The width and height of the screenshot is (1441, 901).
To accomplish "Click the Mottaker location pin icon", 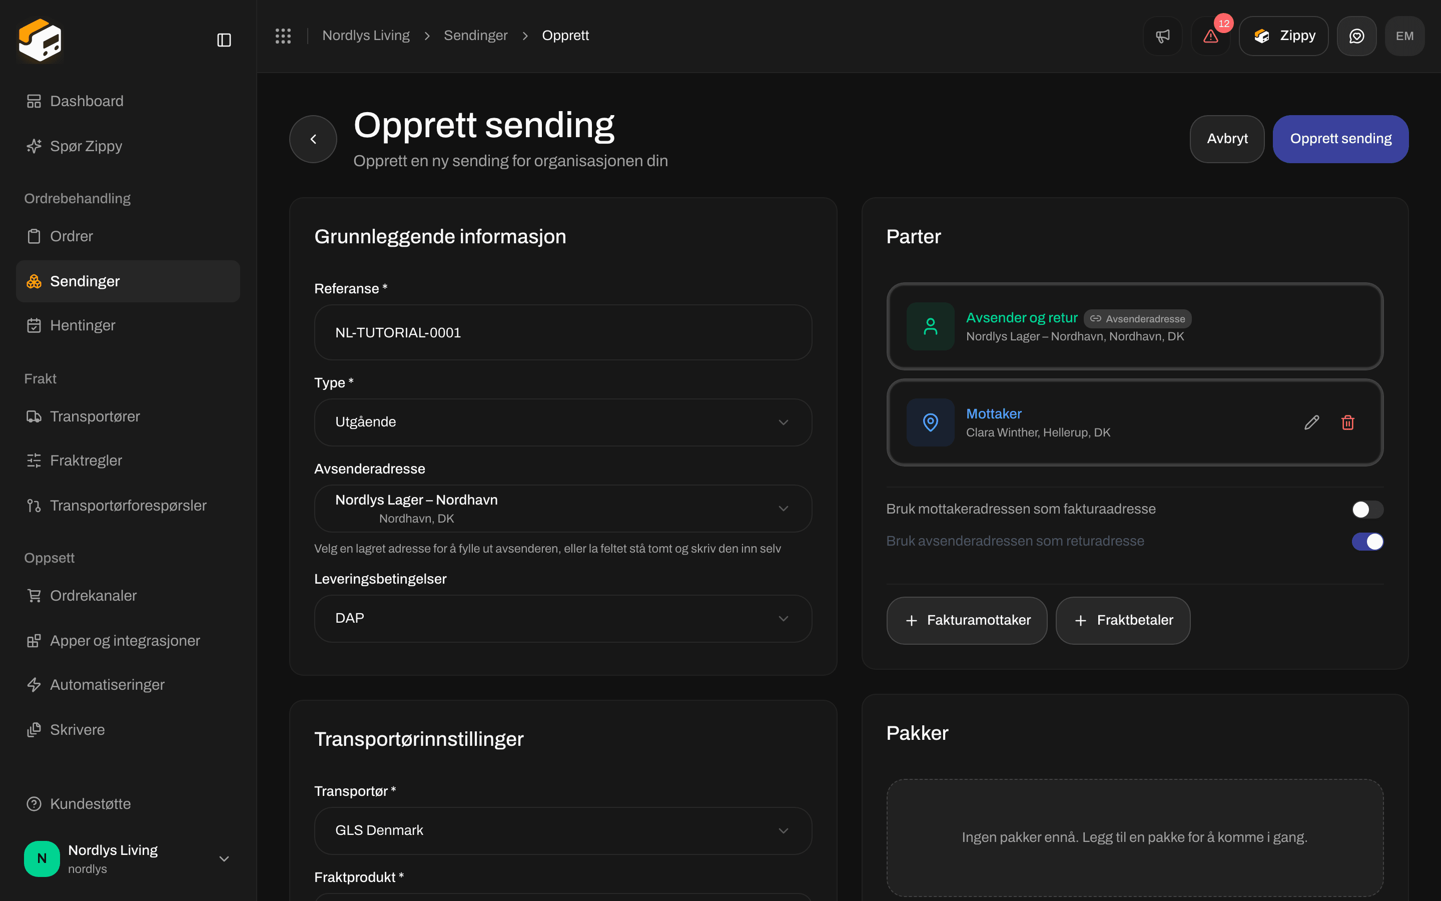I will point(930,422).
